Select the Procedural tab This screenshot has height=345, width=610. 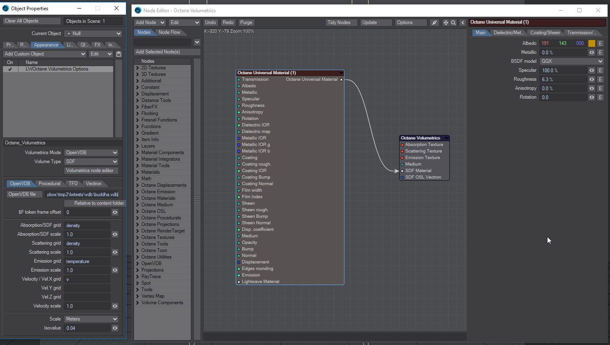[49, 184]
